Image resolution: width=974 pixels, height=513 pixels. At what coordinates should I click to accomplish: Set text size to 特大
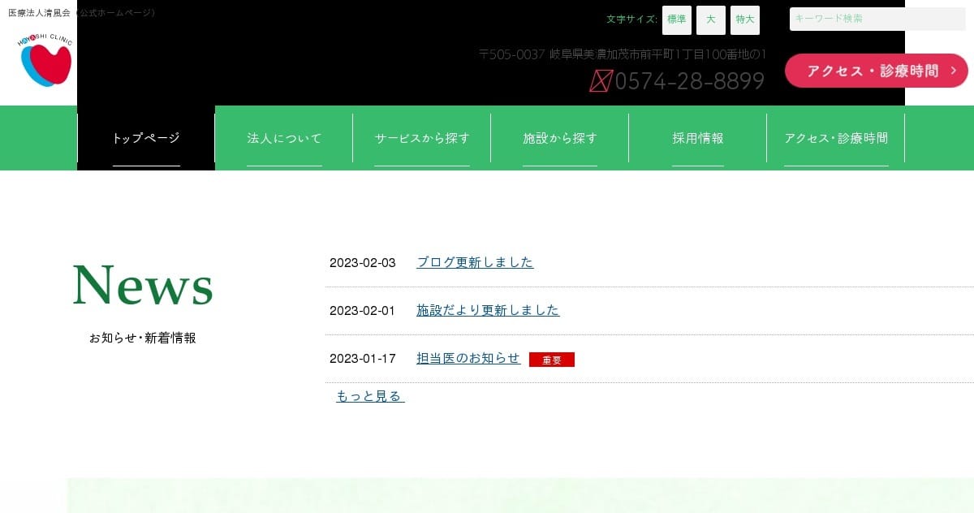[x=744, y=19]
